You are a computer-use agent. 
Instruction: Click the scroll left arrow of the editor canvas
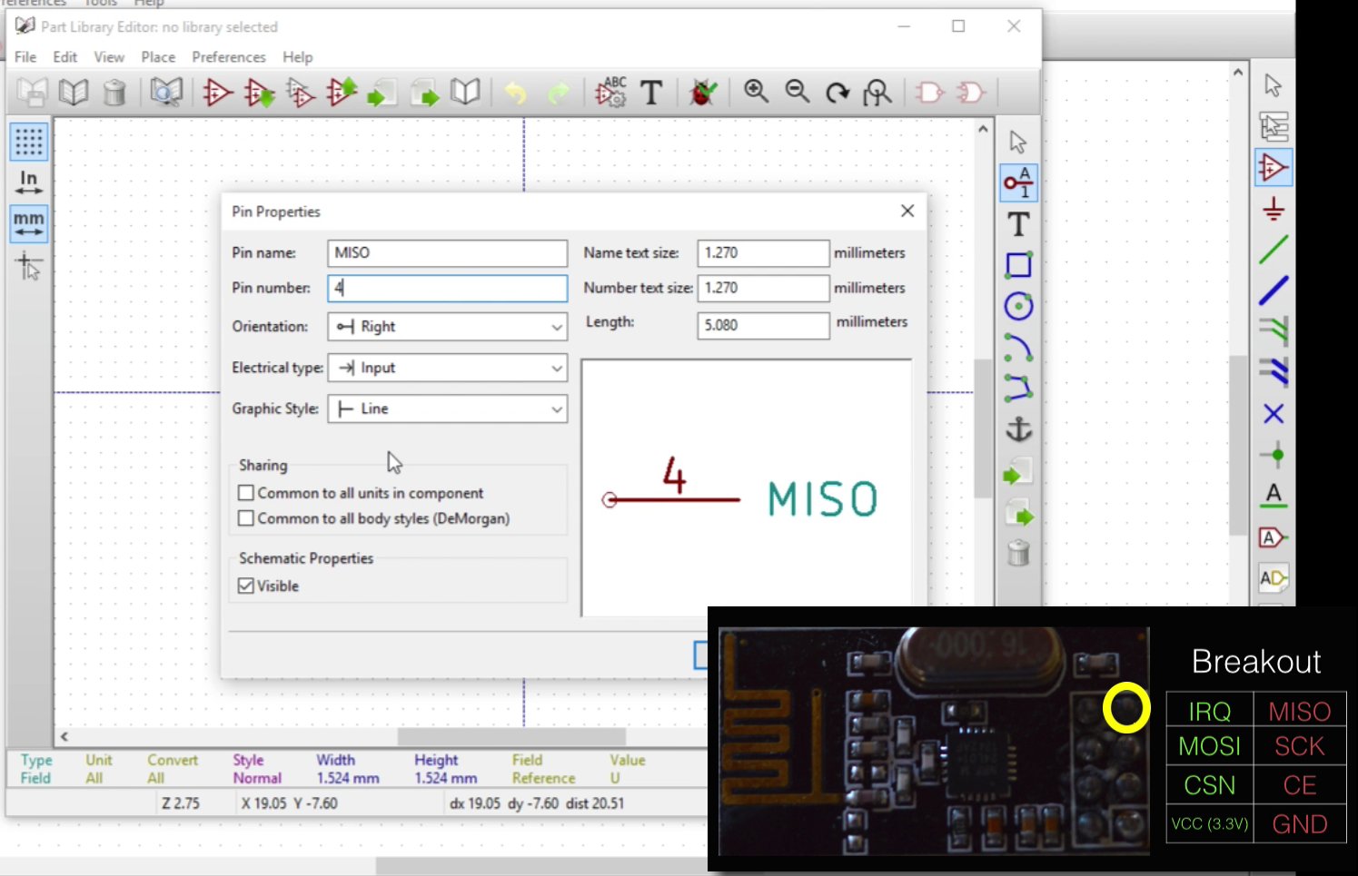[64, 736]
